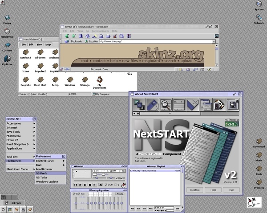This screenshot has width=267, height=213.
Task: Click first icon in About NextSTART strip
Action: coord(139,105)
